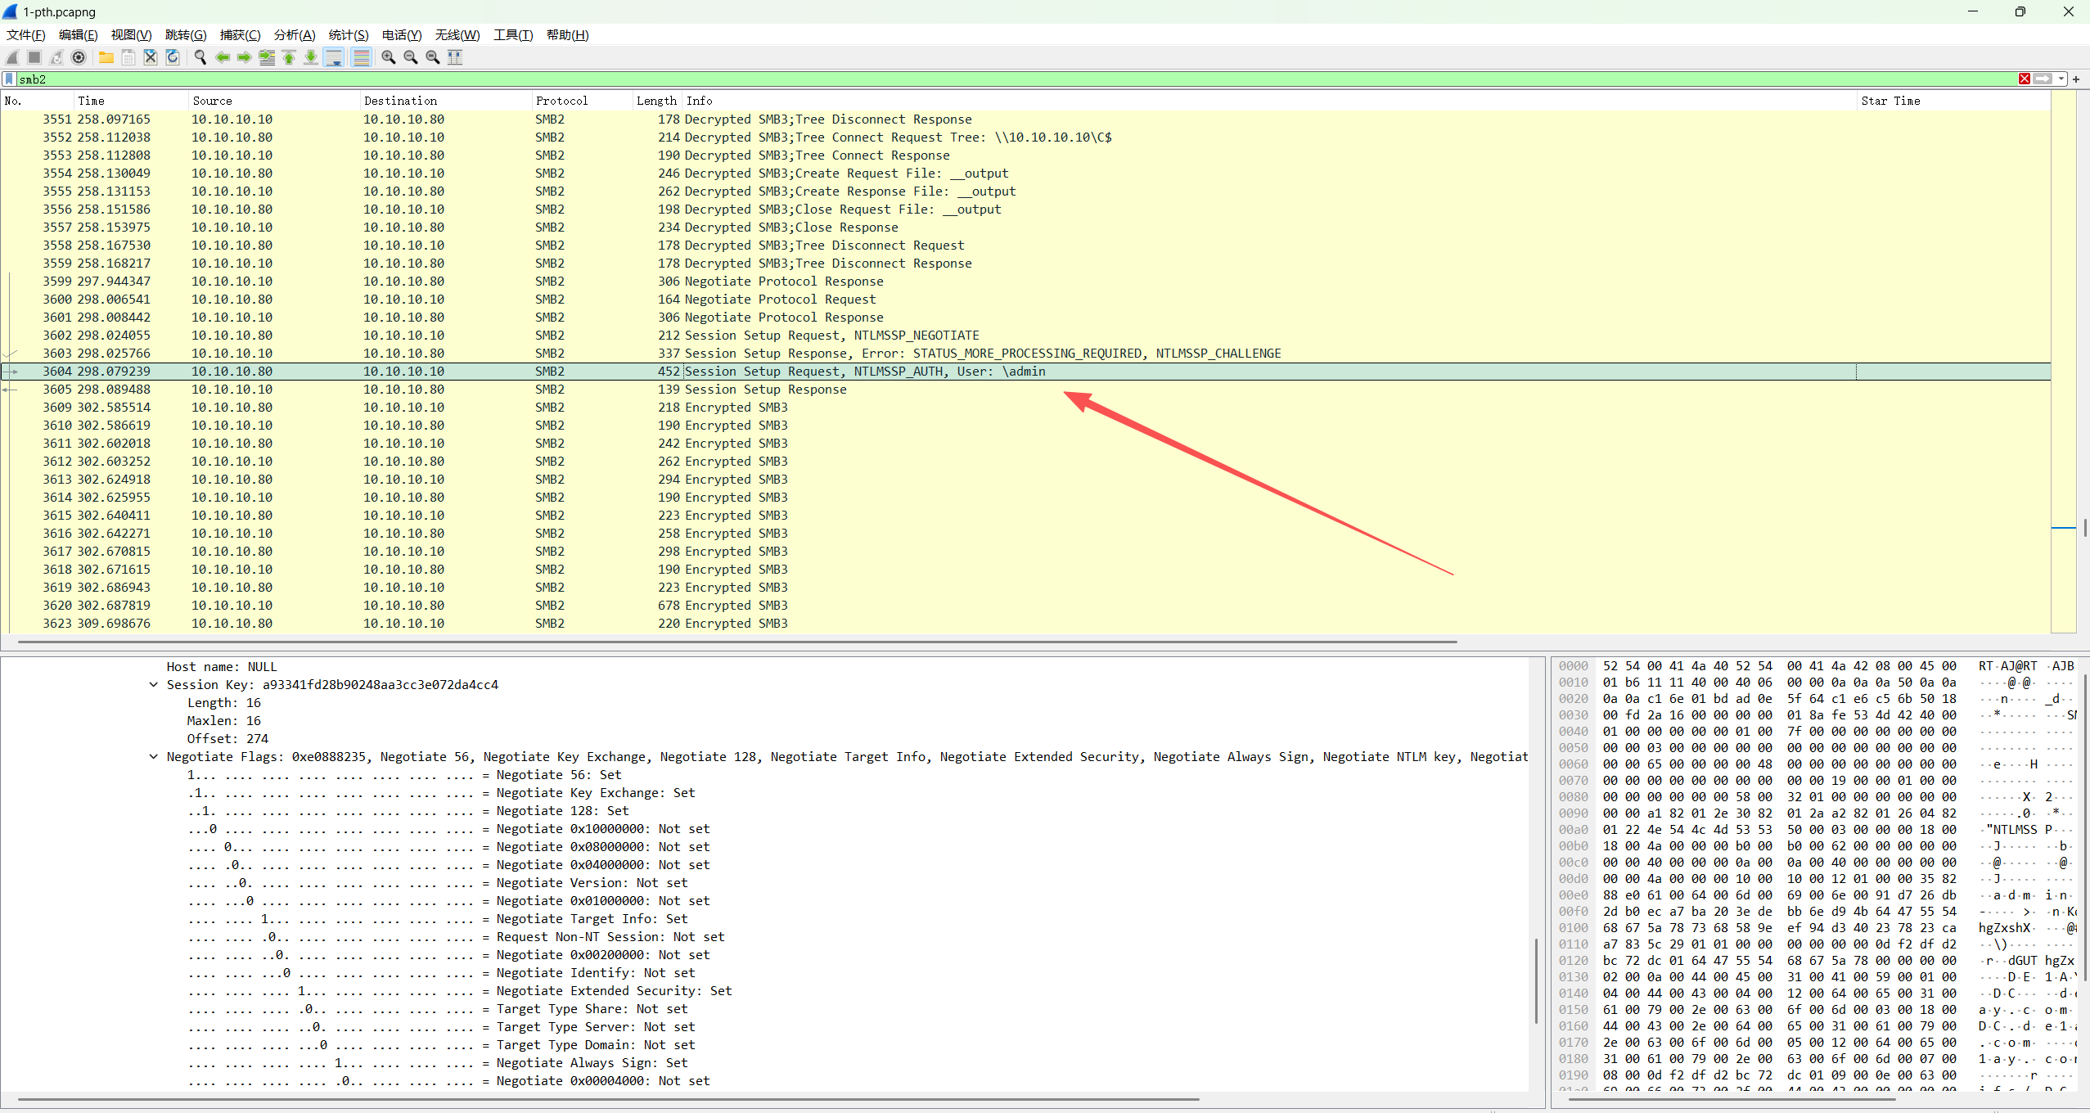Go to the first packet arrow
This screenshot has width=2090, height=1113.
[289, 57]
